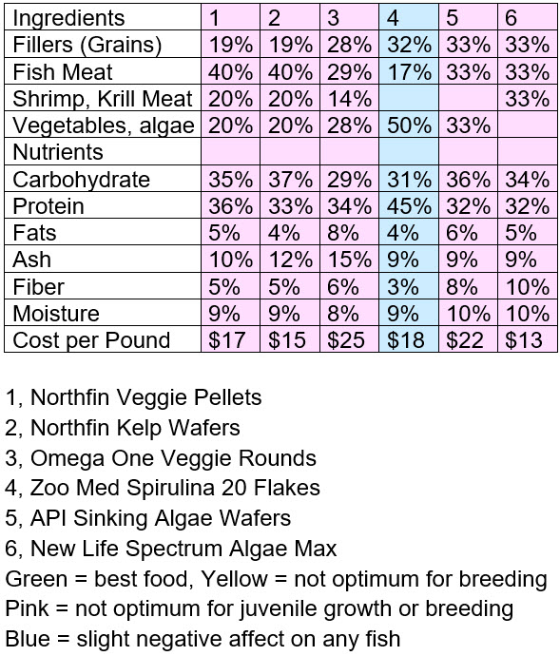
Task: Select the 50% vegetables value in column 4
Action: click(x=409, y=125)
